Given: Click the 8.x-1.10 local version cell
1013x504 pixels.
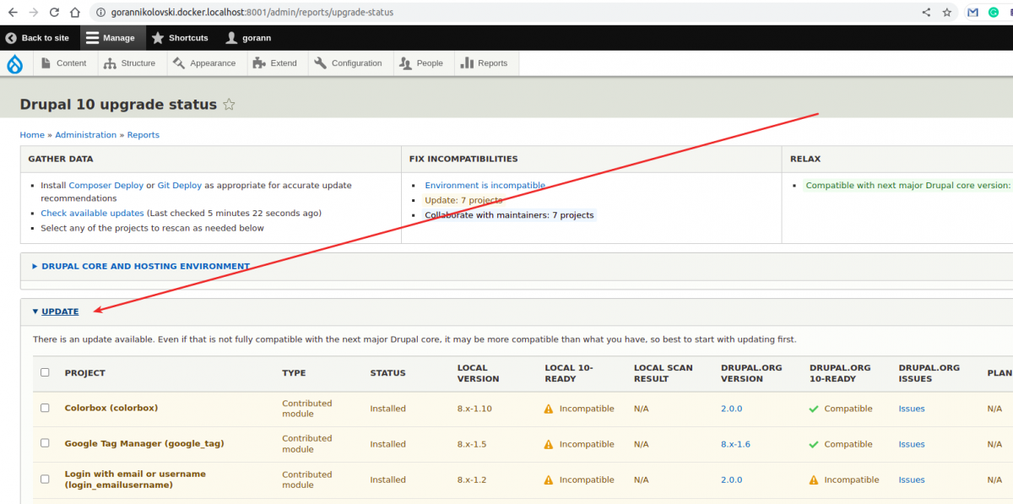Looking at the screenshot, I should click(474, 409).
